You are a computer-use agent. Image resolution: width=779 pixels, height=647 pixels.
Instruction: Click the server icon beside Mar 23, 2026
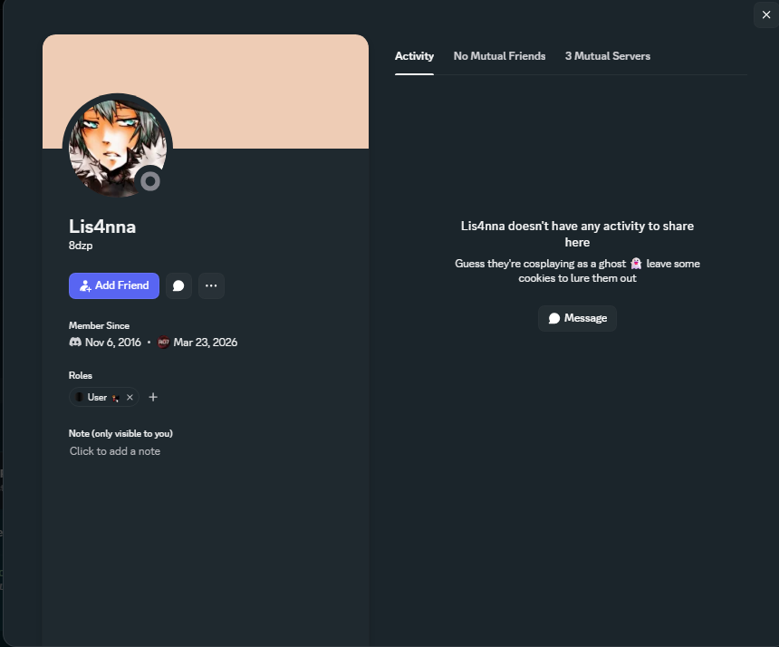[163, 342]
